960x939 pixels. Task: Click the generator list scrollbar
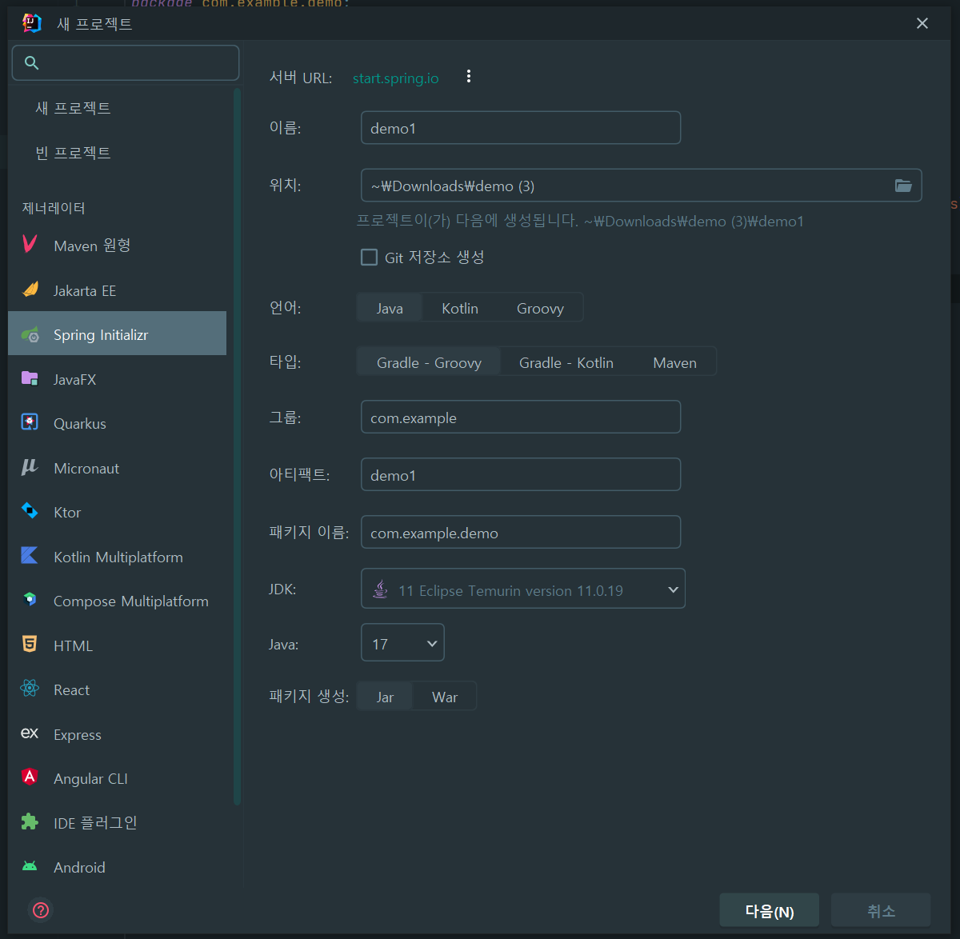tap(237, 446)
